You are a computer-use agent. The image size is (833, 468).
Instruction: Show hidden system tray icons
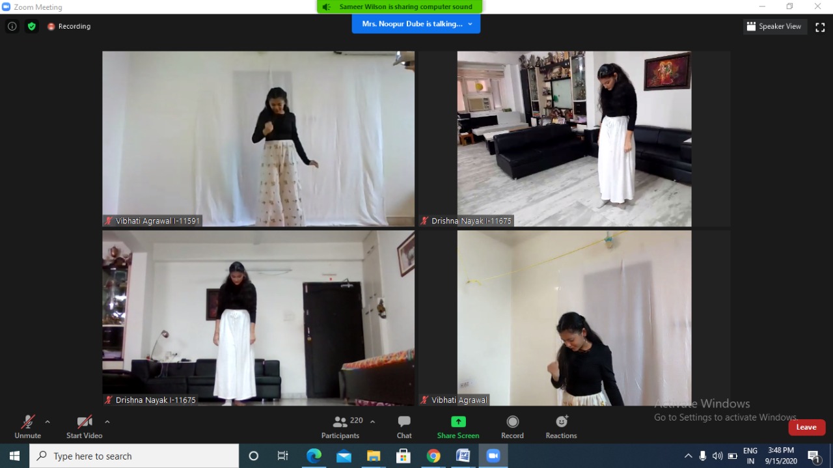[688, 456]
